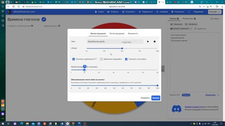Screen dimensions: 225x126
Task: Show info next to 'Показать дубликаты'
Action: click(x=96, y=59)
